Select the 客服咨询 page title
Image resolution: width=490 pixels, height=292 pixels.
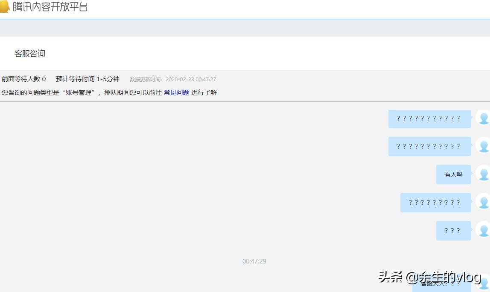[29, 54]
